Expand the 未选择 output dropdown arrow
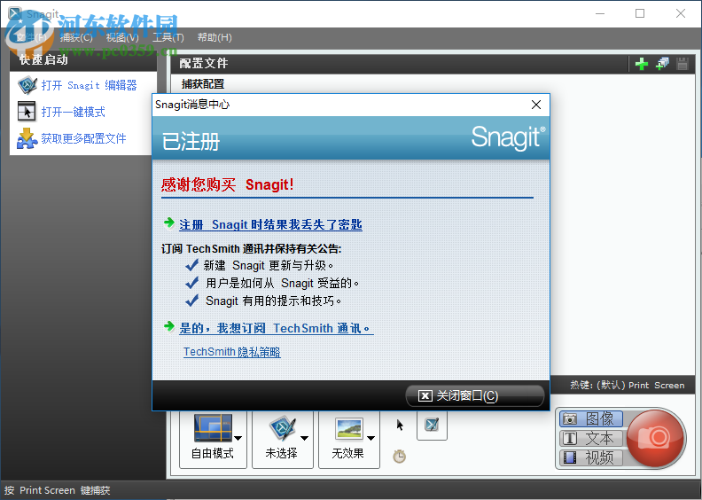Image resolution: width=702 pixels, height=500 pixels. pos(305,437)
